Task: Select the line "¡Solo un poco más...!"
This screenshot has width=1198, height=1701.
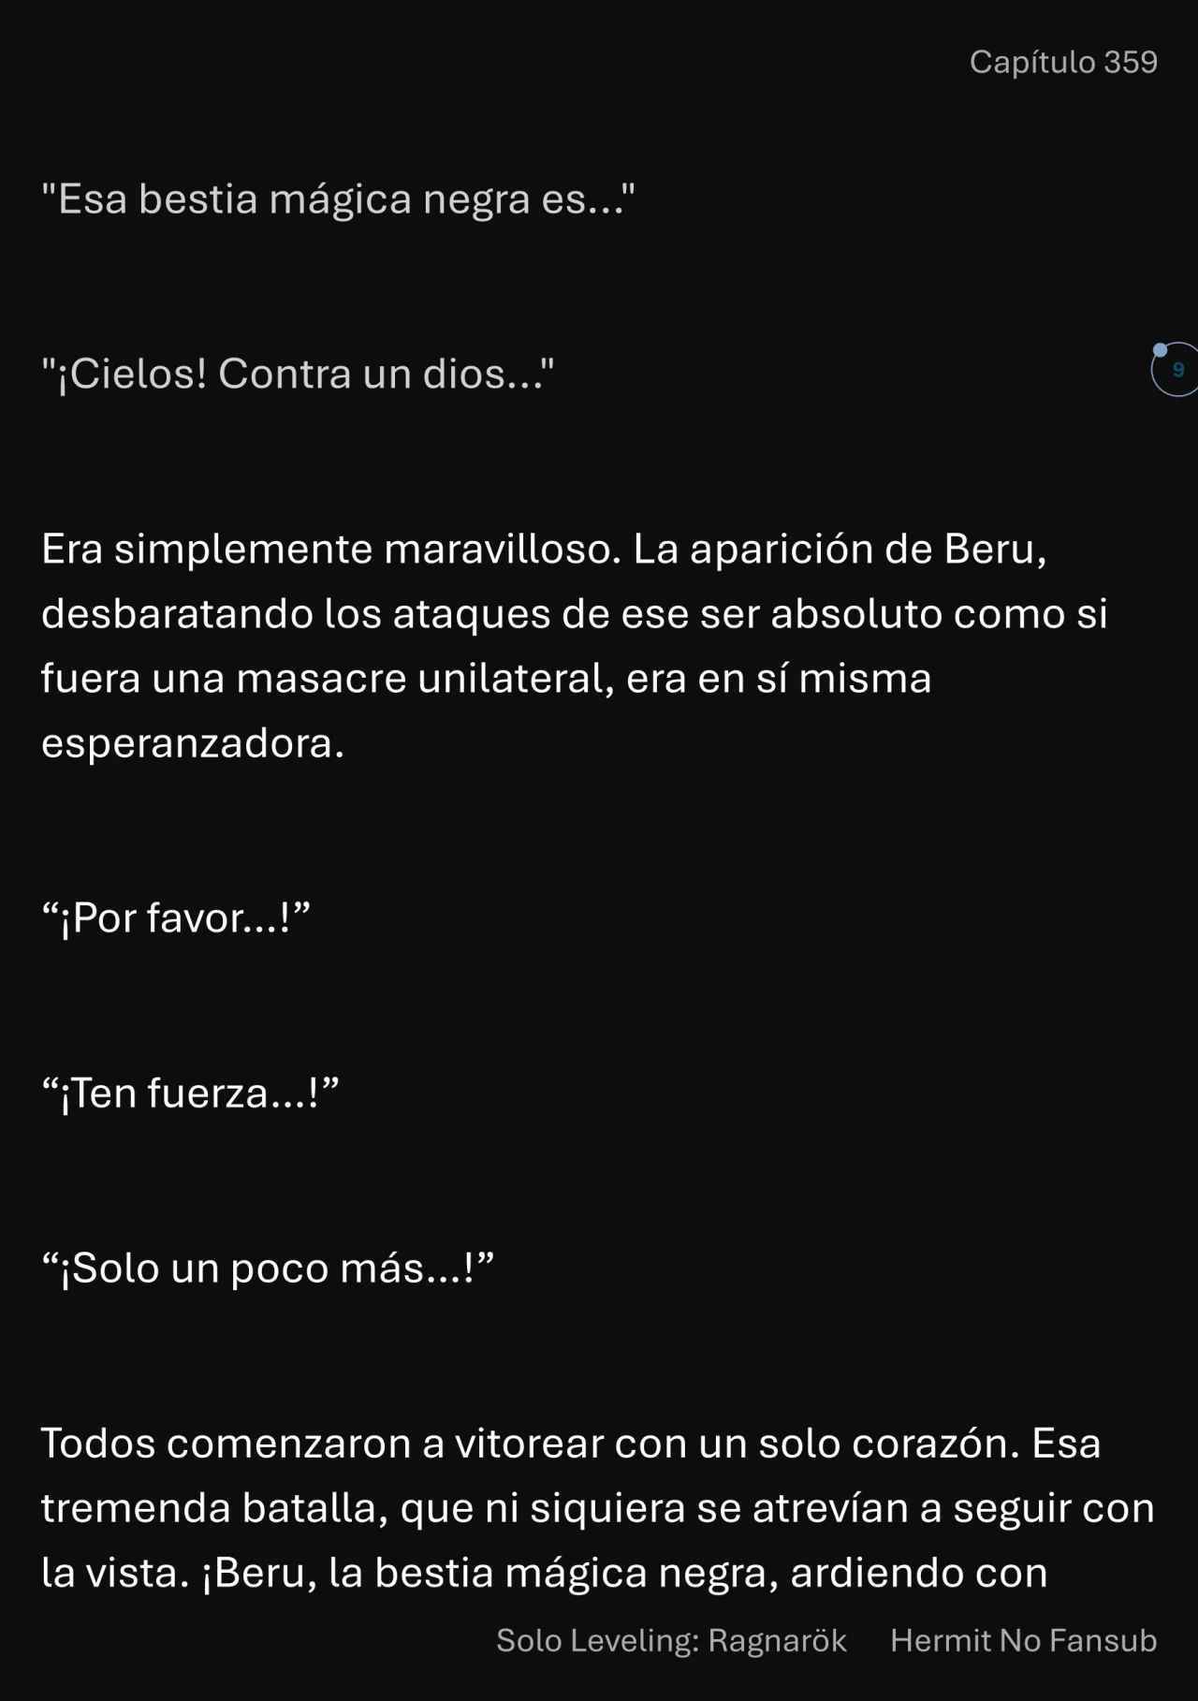Action: pos(267,1268)
